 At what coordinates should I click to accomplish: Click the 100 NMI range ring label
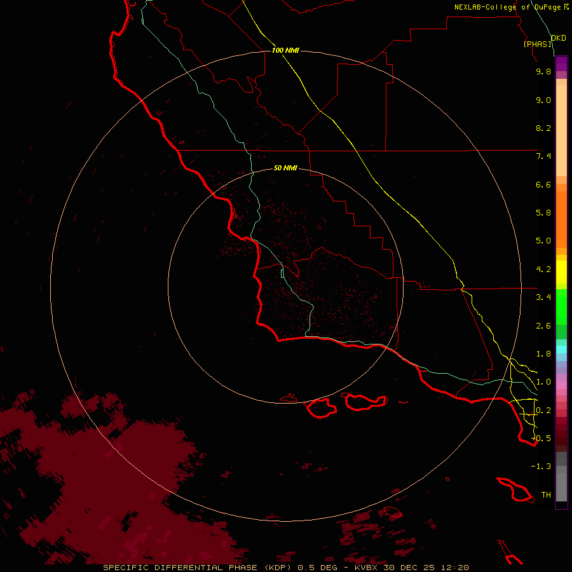point(285,50)
